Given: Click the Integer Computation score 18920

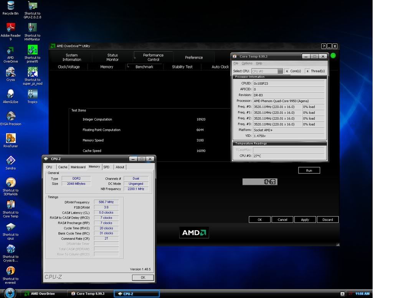Looking at the screenshot, I should pyautogui.click(x=201, y=119).
